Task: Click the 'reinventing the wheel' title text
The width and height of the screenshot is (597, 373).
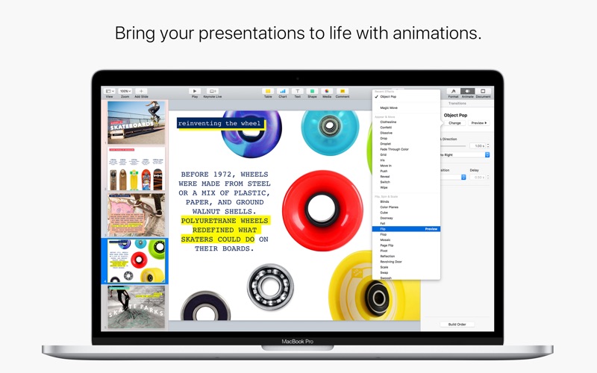Action: (219, 123)
